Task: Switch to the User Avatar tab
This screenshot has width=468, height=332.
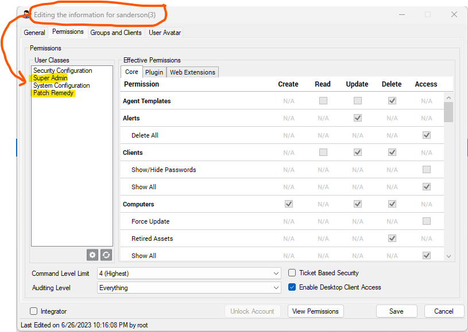Action: 164,32
